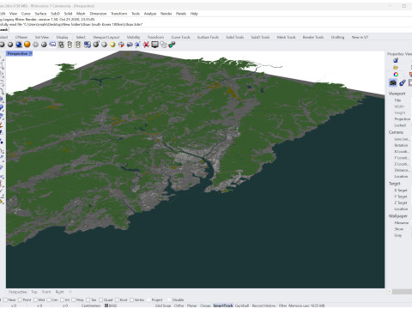Open the camera viewport properties icon
This screenshot has height=309, width=412.
pos(393,82)
